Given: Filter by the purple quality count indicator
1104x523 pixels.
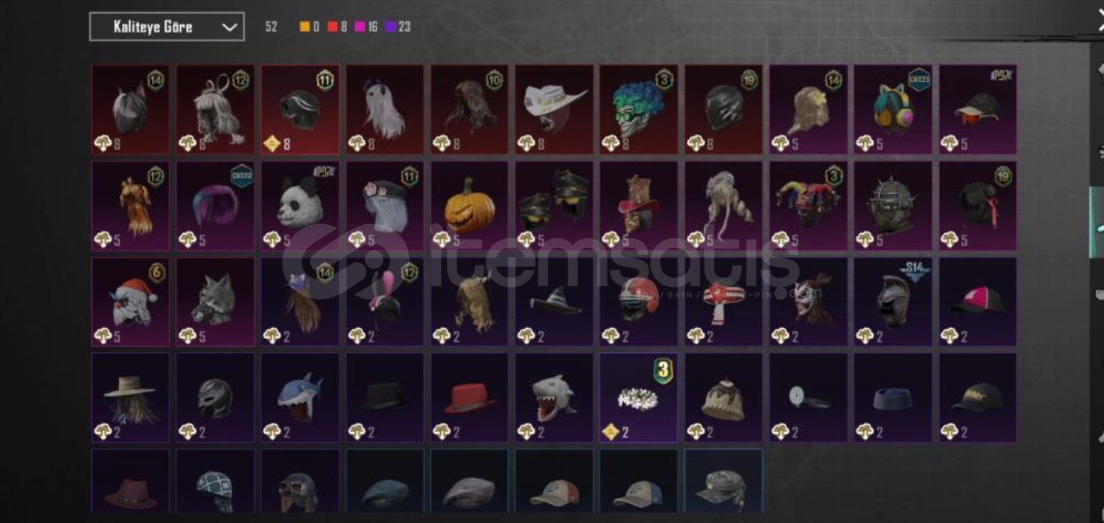Looking at the screenshot, I should coord(398,27).
